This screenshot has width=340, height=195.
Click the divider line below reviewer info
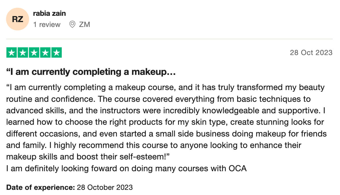click(169, 39)
